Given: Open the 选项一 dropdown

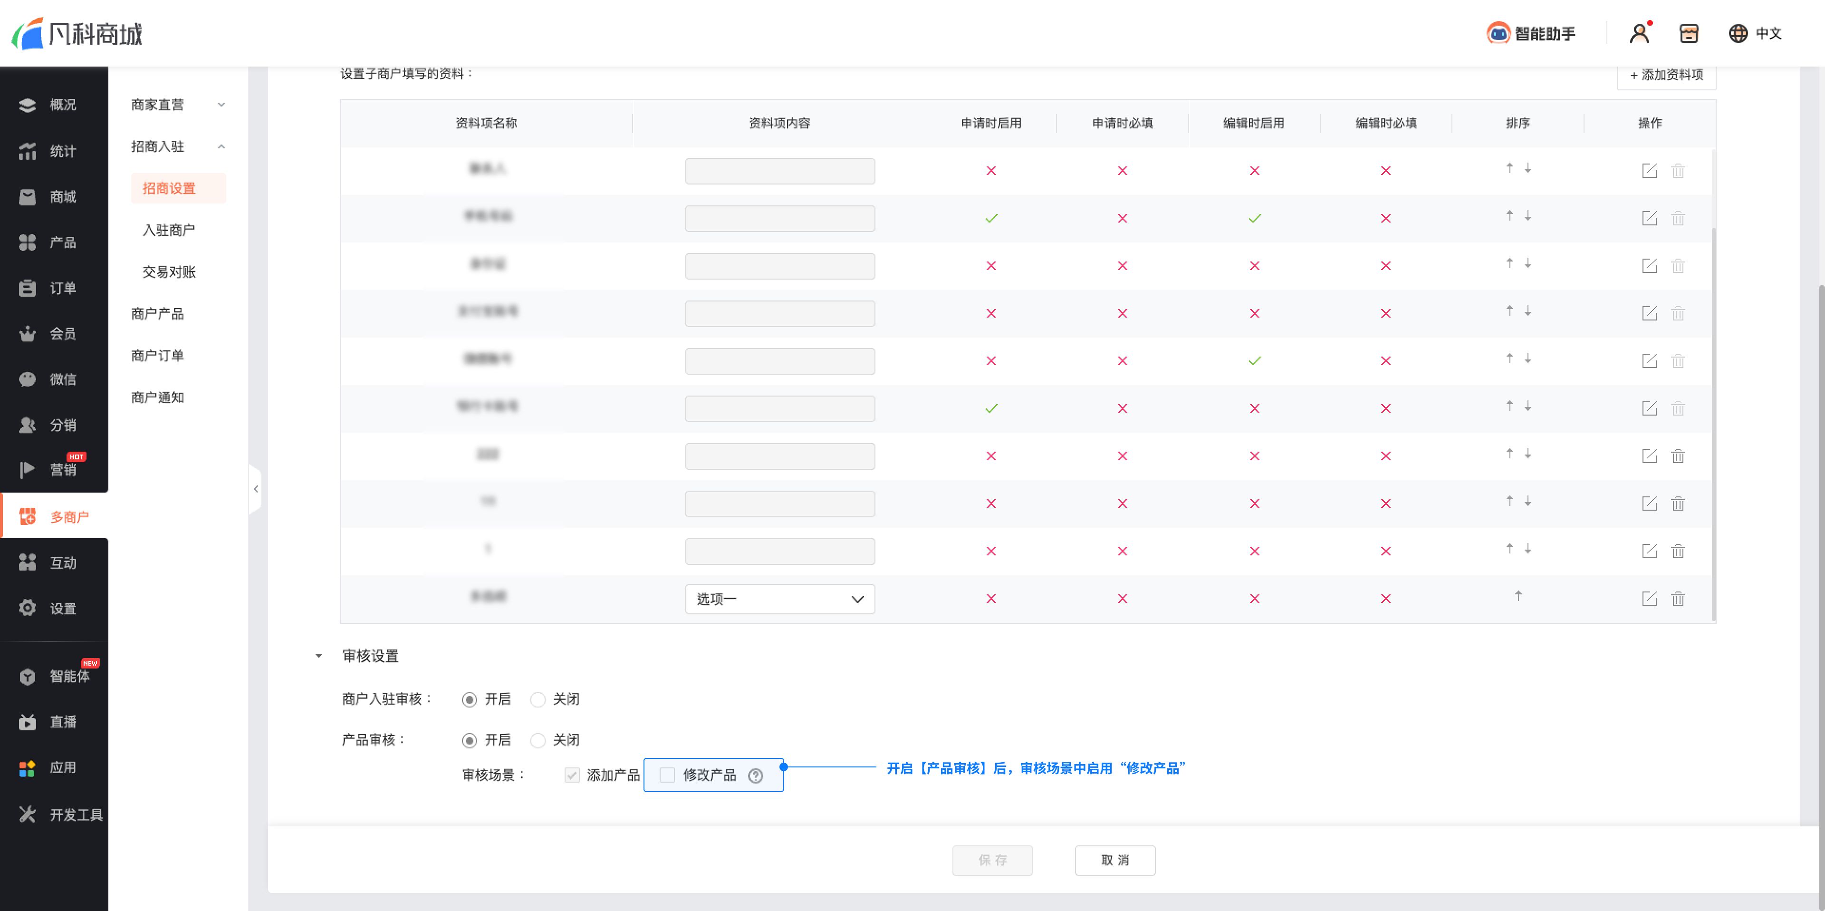Looking at the screenshot, I should (x=779, y=599).
